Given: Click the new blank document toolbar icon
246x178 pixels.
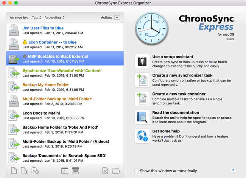Looking at the screenshot, I should pyautogui.click(x=14, y=170).
